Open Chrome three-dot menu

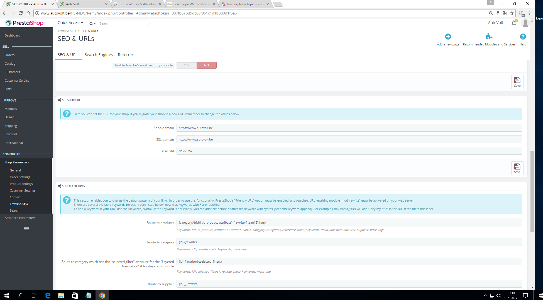[x=530, y=13]
